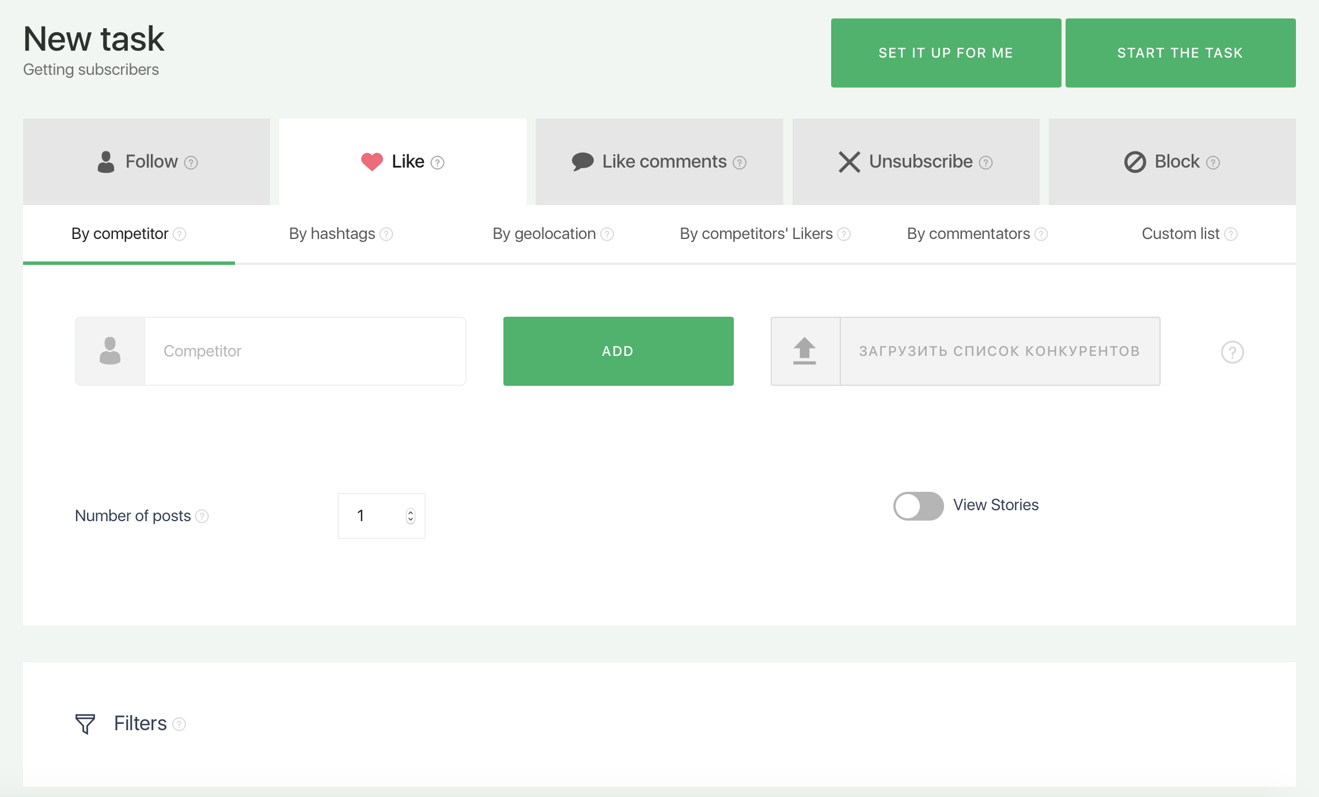Click help icon beside By geolocation
The image size is (1319, 797).
607,234
